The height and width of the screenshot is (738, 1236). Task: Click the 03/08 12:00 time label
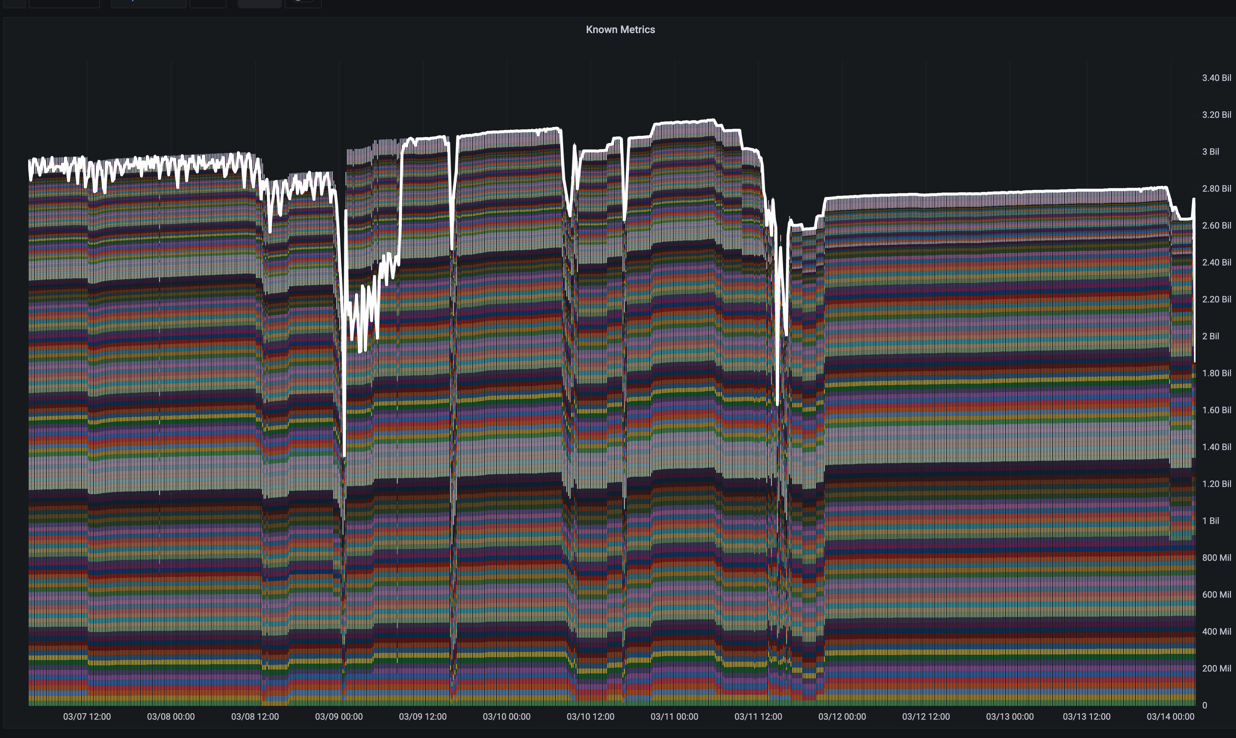click(x=255, y=717)
